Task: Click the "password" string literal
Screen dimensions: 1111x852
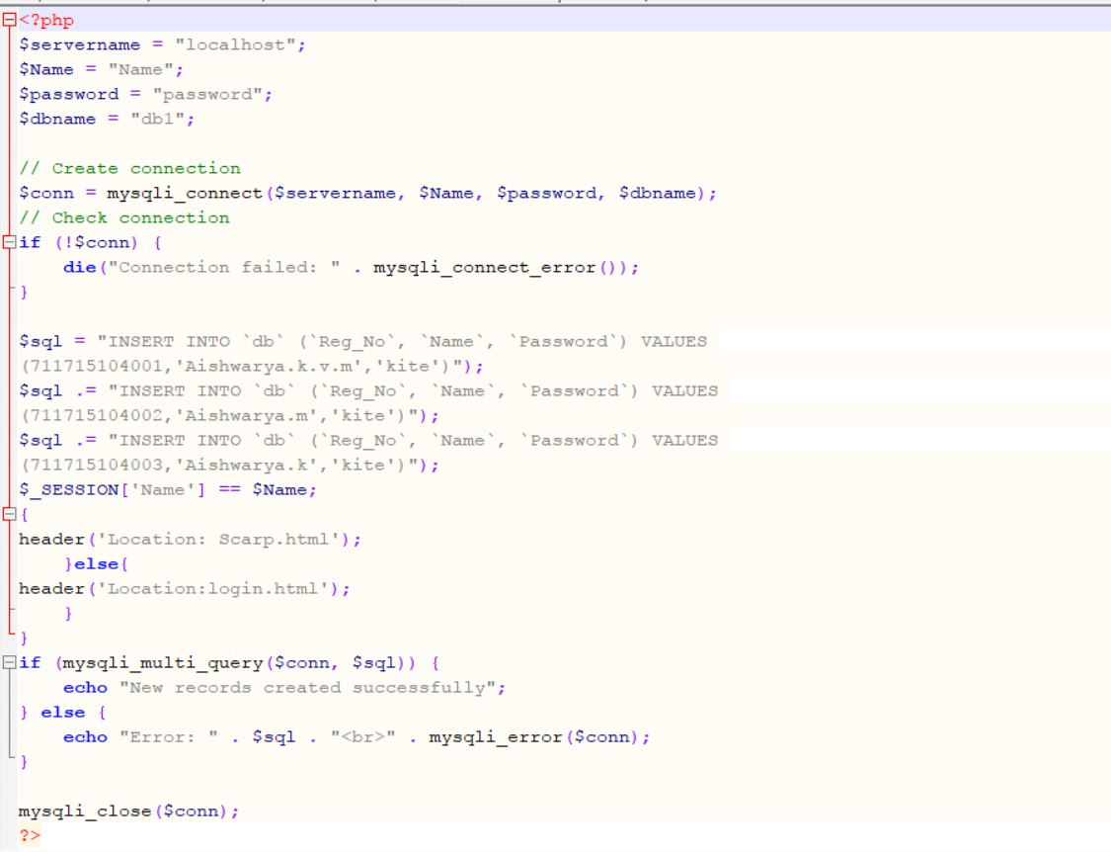Action: 207,94
